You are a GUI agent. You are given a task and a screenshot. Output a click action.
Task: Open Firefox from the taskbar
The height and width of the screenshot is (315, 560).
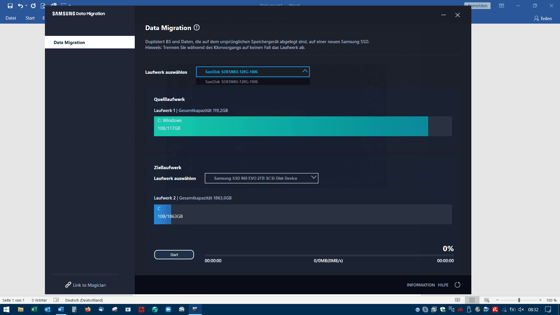coord(87,309)
